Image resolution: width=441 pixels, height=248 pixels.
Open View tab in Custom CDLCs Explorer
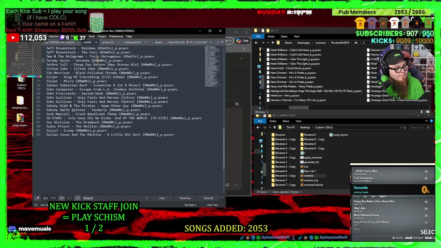coord(298,121)
